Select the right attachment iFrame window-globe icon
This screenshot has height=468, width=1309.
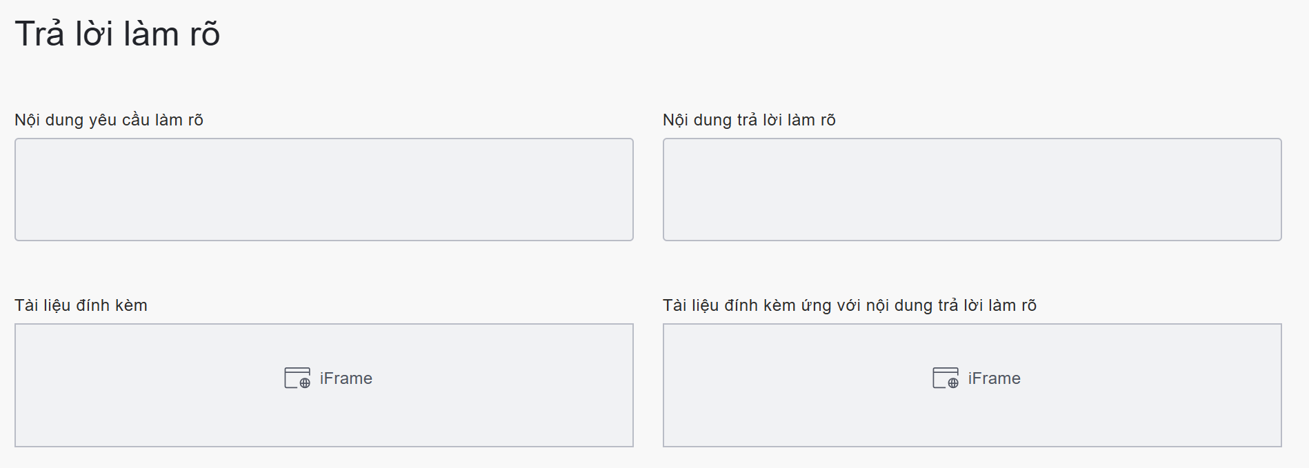(946, 378)
